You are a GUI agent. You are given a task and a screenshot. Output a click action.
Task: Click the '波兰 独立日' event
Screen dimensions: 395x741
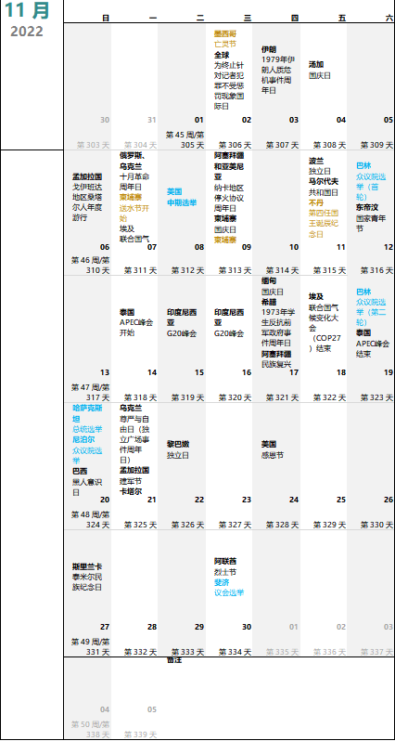[x=320, y=166]
